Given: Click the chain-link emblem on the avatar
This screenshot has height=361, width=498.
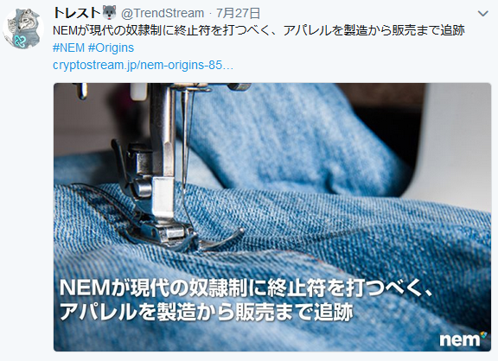Looking at the screenshot, I should pos(22,41).
